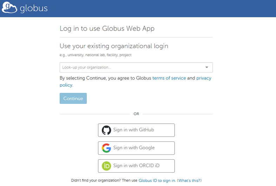Click the green ORCID iD icon
This screenshot has height=186, width=276.
tap(106, 166)
